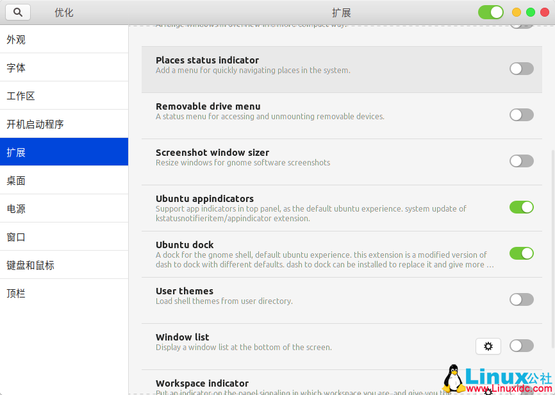Click the Ubuntu appindicators title
The image size is (555, 395).
204,198
